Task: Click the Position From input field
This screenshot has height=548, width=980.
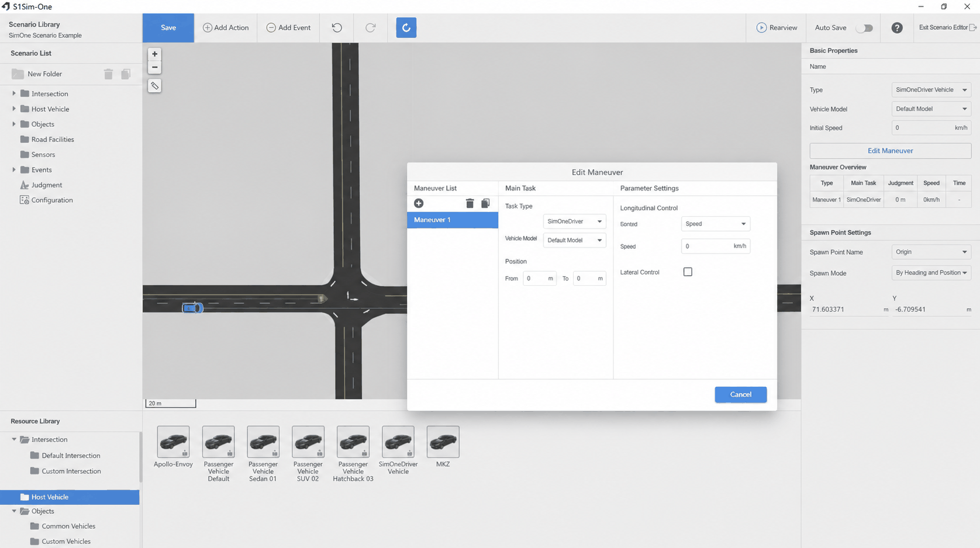Action: coord(539,279)
